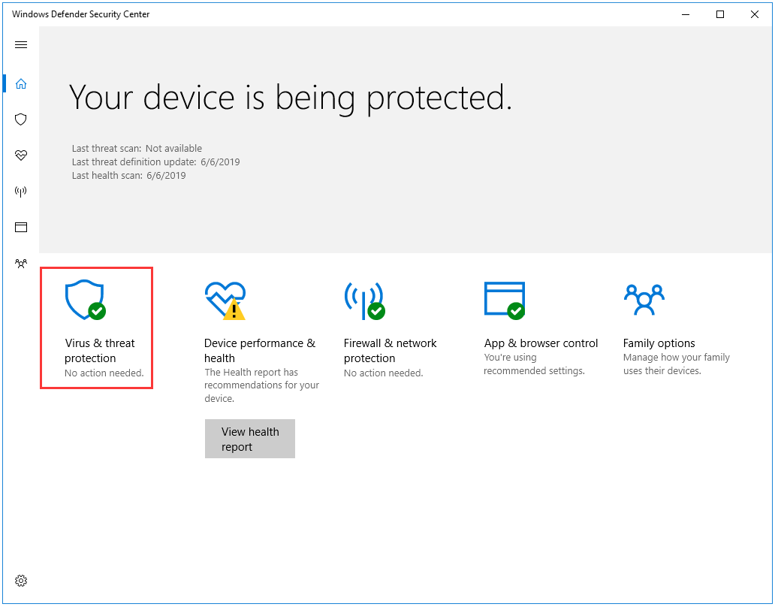The height and width of the screenshot is (607, 775).
Task: Click 'Manage how your family uses' text
Action: coord(676,364)
